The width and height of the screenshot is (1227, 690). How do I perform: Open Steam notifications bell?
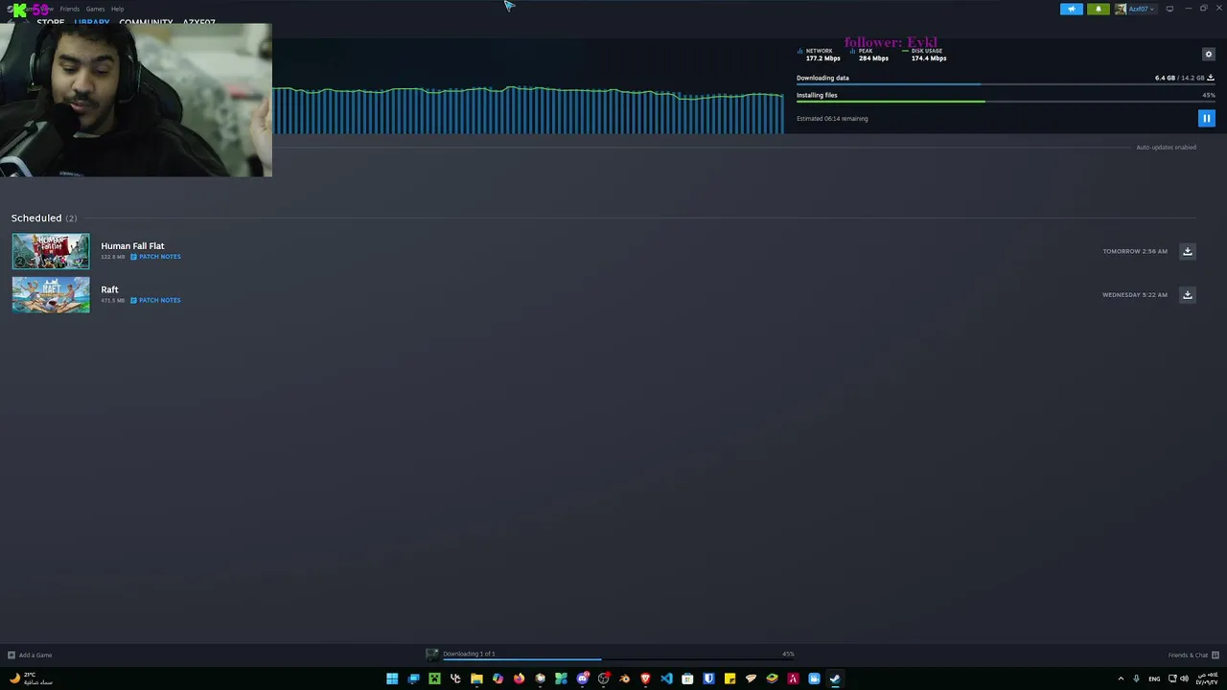click(x=1099, y=9)
